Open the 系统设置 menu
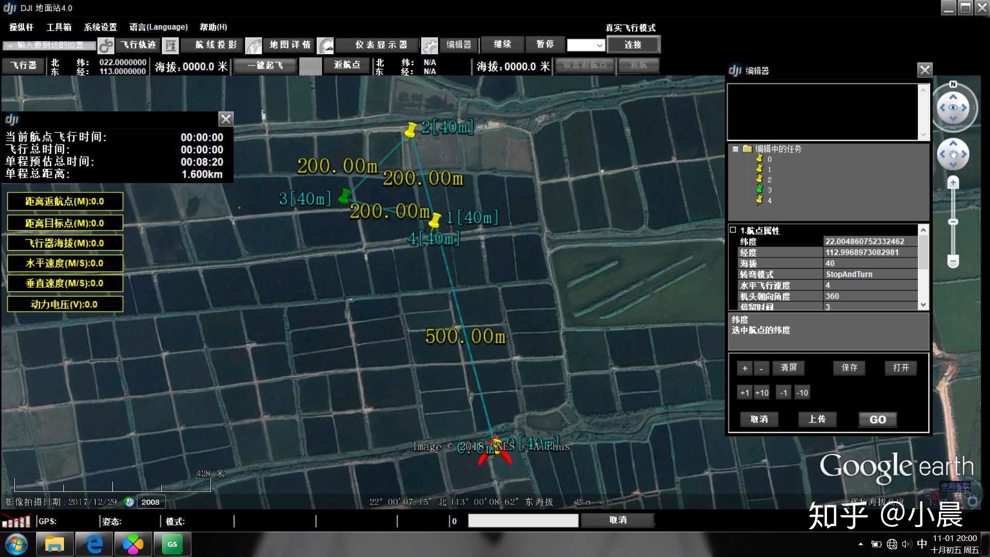The image size is (990, 557). tap(101, 27)
